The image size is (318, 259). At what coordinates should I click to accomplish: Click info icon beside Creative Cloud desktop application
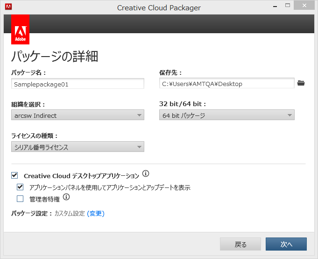pyautogui.click(x=146, y=174)
